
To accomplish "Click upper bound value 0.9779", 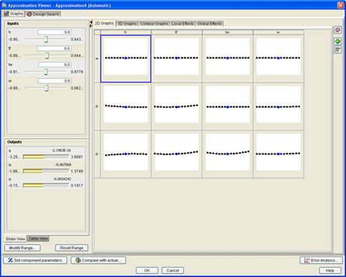I will click(x=77, y=72).
